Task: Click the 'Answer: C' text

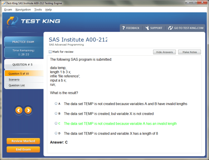Action: pyautogui.click(x=59, y=142)
